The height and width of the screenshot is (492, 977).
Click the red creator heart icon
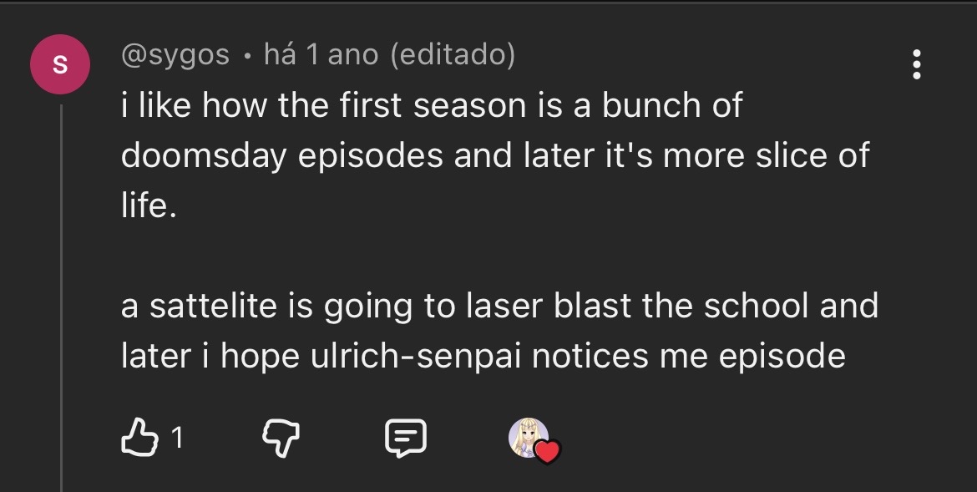click(x=546, y=452)
